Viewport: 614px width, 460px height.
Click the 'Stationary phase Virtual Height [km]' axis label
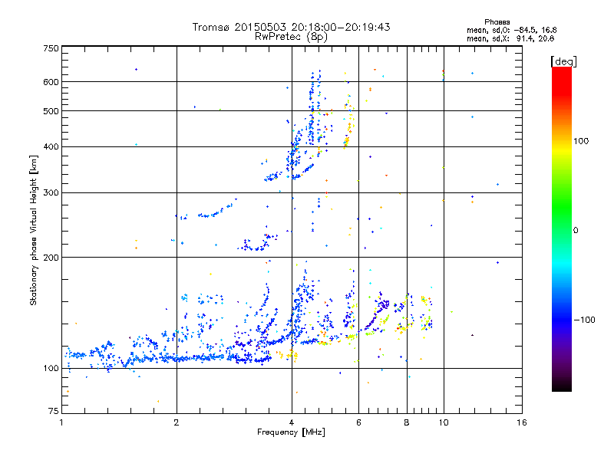(x=34, y=231)
